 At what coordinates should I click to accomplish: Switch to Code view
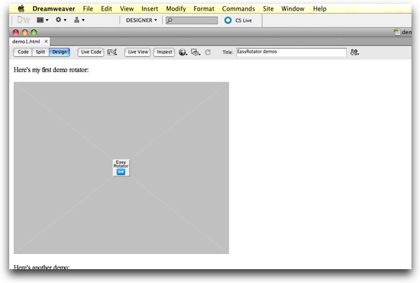point(23,52)
